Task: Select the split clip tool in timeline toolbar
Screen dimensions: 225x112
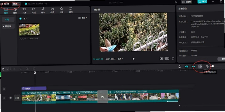Action: pos(27,69)
